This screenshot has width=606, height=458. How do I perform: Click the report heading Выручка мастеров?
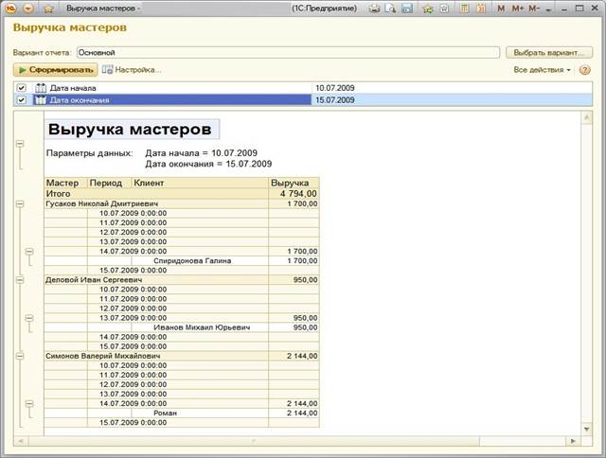[130, 129]
